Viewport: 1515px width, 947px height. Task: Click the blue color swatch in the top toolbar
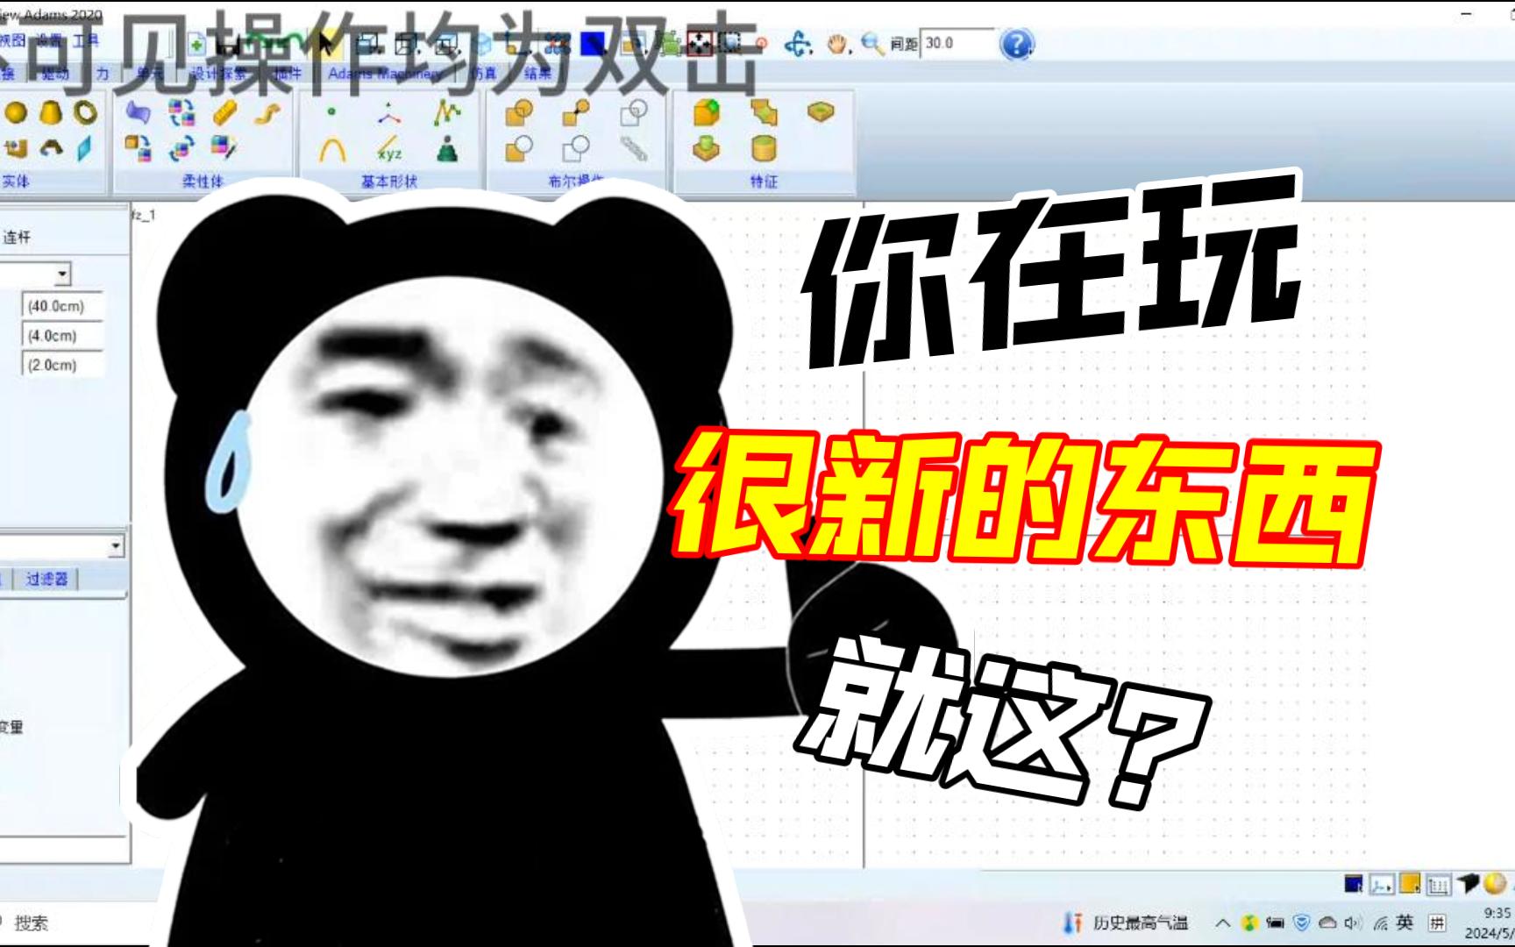[594, 44]
